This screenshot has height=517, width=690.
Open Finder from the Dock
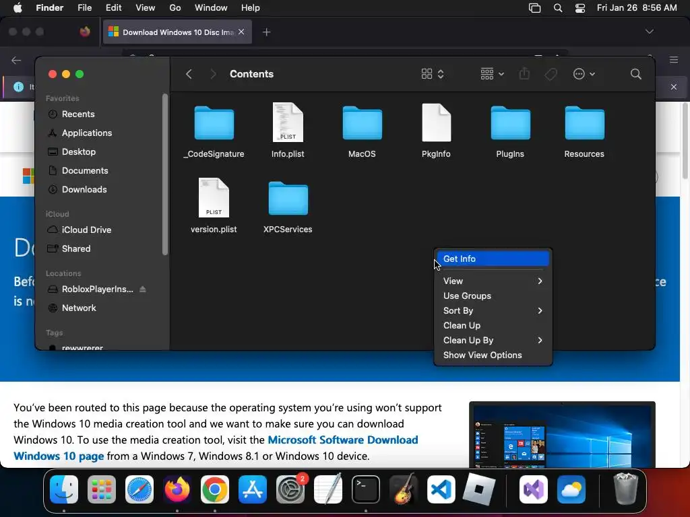(x=64, y=489)
